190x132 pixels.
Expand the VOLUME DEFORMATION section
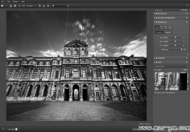tap(155, 18)
